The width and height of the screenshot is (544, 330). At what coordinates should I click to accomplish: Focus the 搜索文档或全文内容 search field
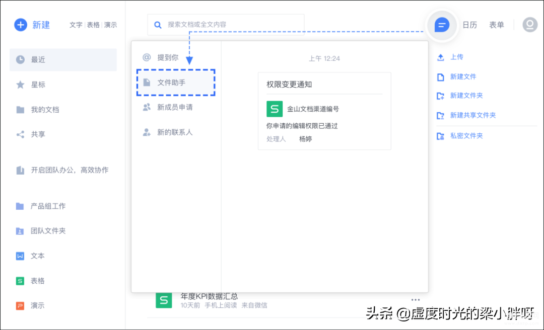[226, 25]
